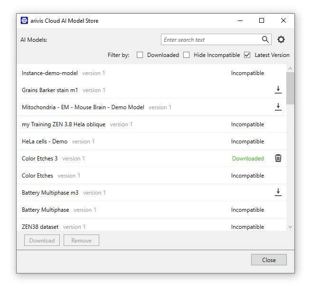
Task: Click the arivis app icon in title bar
Action: tap(24, 21)
